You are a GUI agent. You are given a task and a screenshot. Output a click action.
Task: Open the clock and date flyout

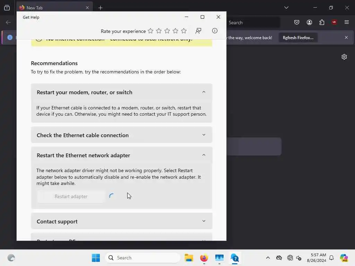[317, 258]
